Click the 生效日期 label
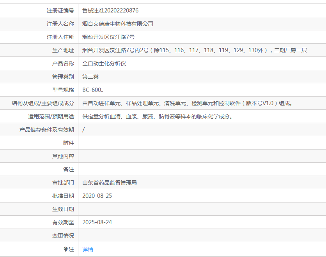 click(x=63, y=209)
